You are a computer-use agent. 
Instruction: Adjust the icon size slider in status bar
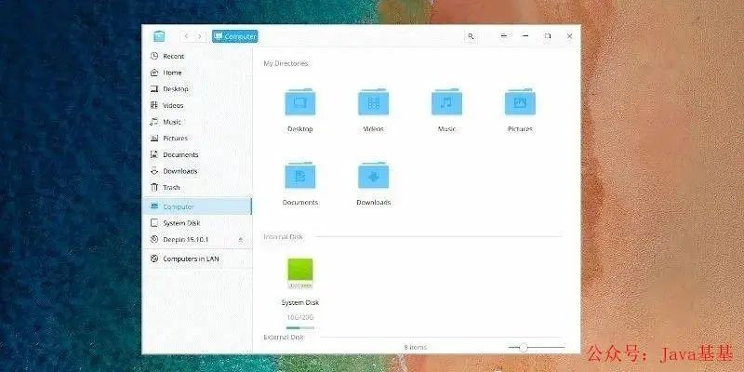pyautogui.click(x=537, y=347)
